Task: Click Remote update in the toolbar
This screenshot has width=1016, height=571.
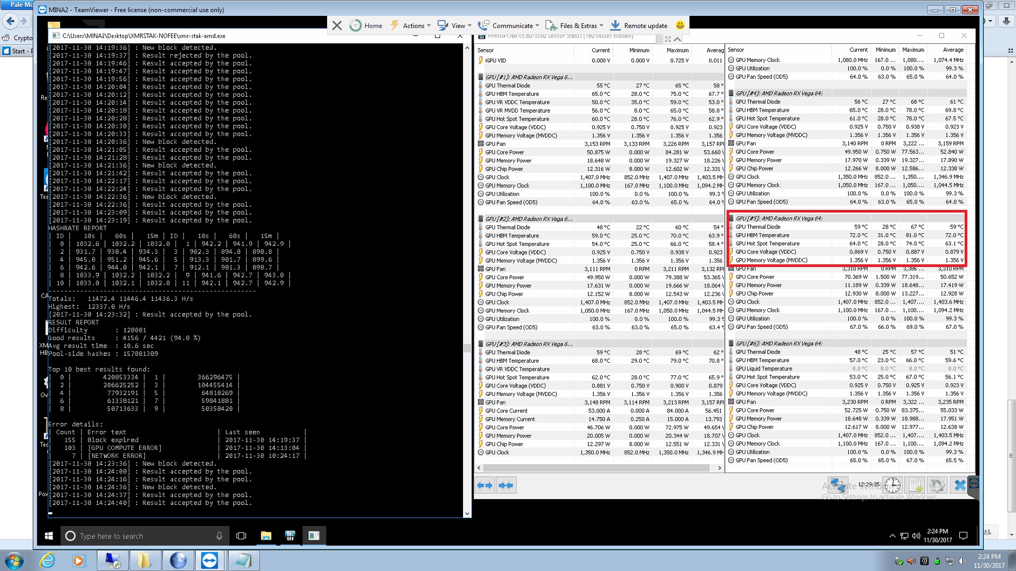Action: point(639,25)
